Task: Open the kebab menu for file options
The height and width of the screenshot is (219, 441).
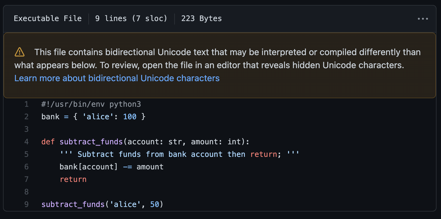Action: pos(423,18)
